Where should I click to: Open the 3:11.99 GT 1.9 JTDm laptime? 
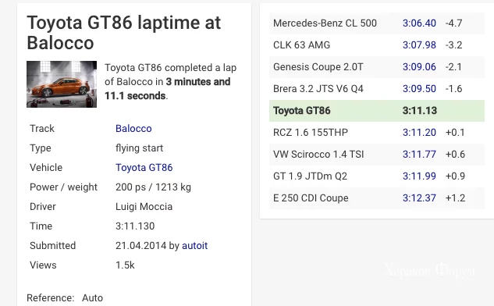[x=419, y=176]
